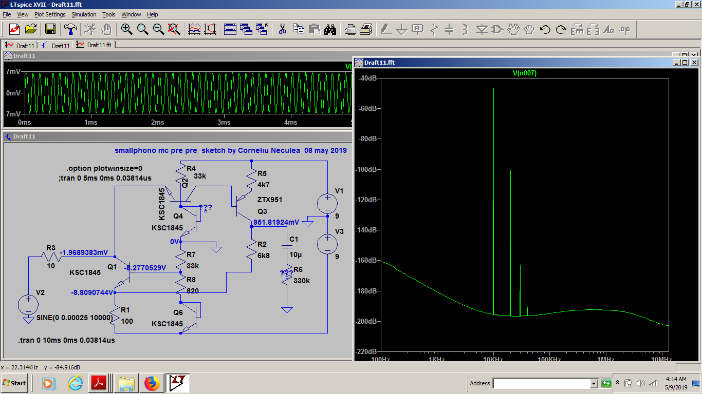The width and height of the screenshot is (702, 394).
Task: Select the Move open-hand tool
Action: click(513, 29)
